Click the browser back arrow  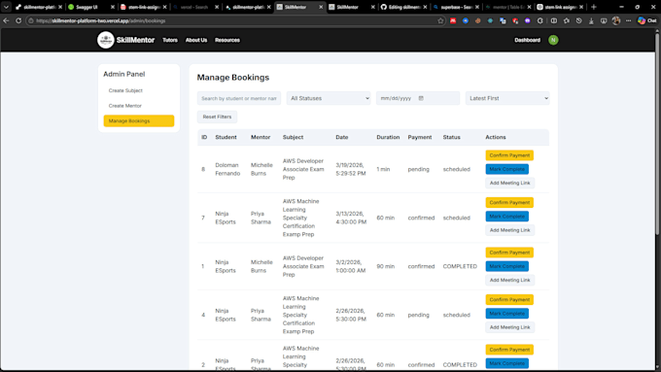[6, 20]
